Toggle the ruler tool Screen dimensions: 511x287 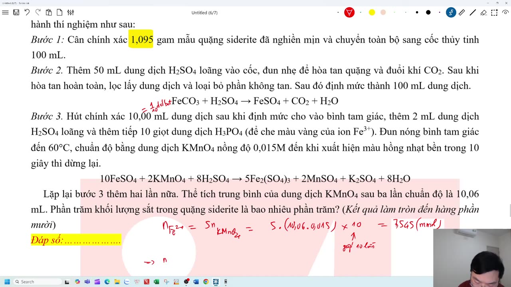[462, 12]
